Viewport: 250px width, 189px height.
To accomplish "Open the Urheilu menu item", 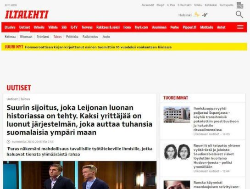I will click(x=39, y=27).
